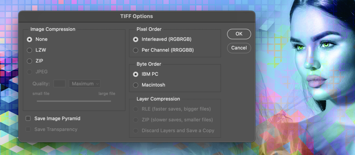Select RLE layer compression option
Viewport: 355px width, 155px height.
click(136, 109)
